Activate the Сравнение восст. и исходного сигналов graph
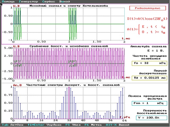Viewport: 170px width, 127px height. 69,46
